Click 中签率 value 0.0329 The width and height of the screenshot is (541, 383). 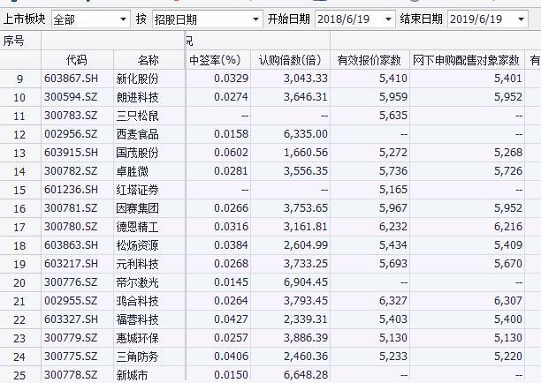[231, 79]
